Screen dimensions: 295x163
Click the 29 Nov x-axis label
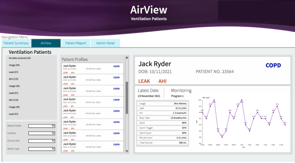(234, 145)
